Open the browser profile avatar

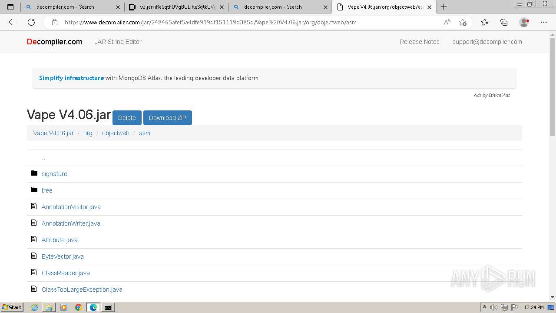524,22
